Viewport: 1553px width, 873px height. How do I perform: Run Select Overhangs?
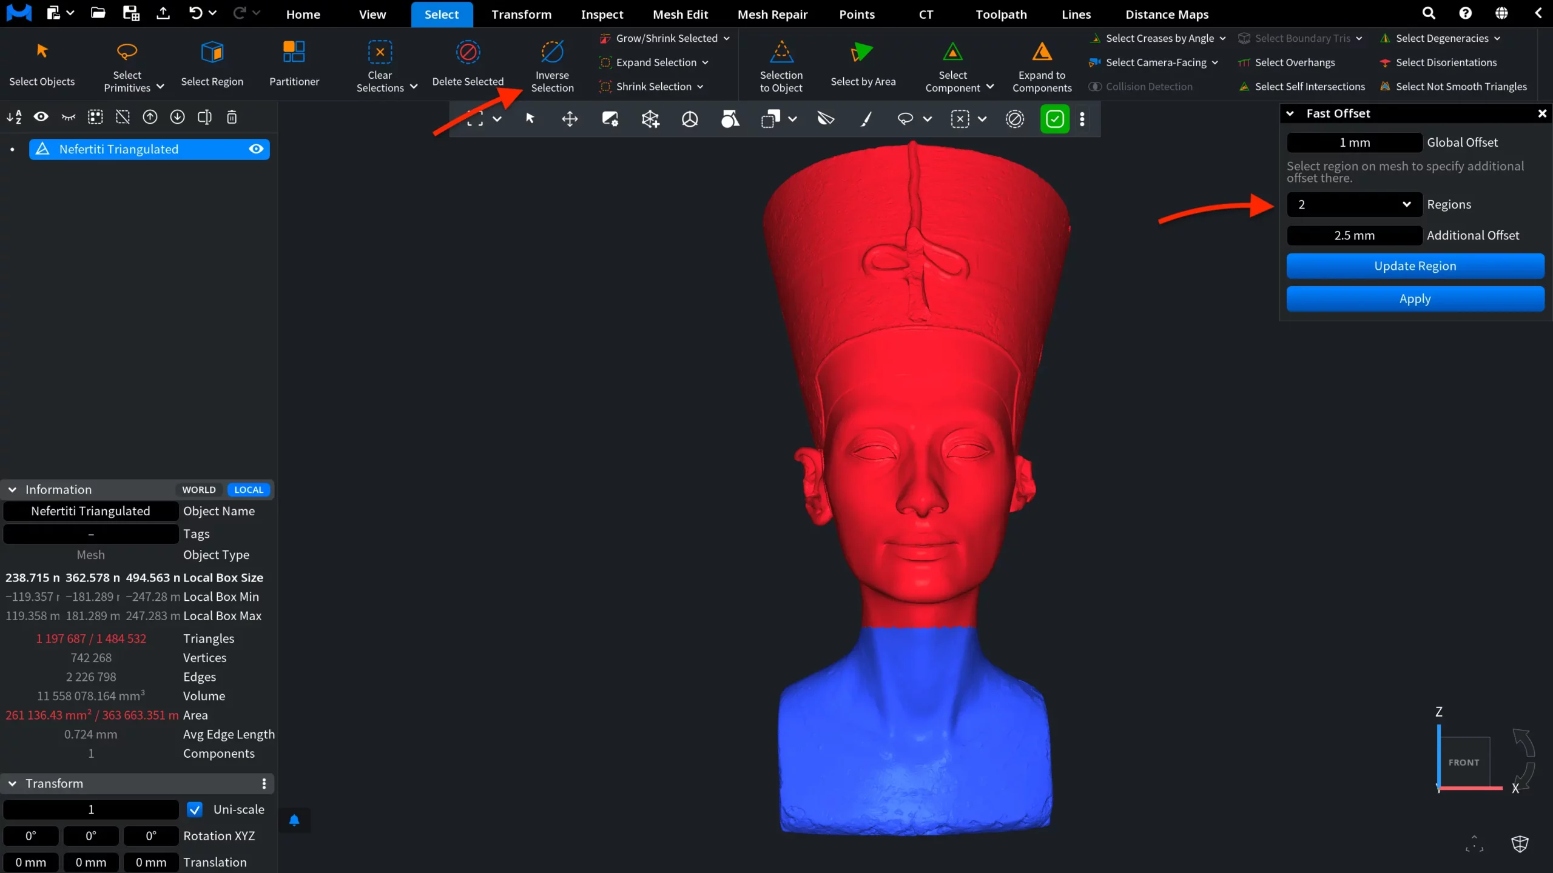(x=1286, y=62)
